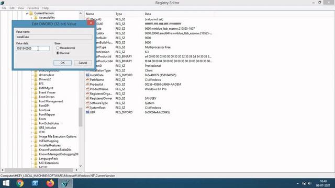The width and height of the screenshot is (335, 188).
Task: Select the drivers.desc folder icon
Action: [x=36, y=75]
